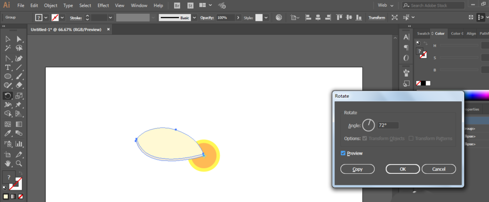The image size is (489, 202).
Task: Collapse the left toolbox double arrows
Action: [3, 26]
